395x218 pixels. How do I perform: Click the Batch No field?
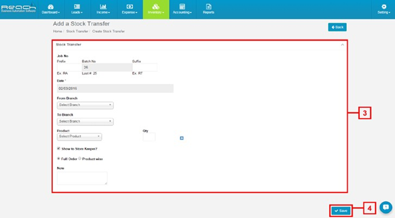pos(107,67)
